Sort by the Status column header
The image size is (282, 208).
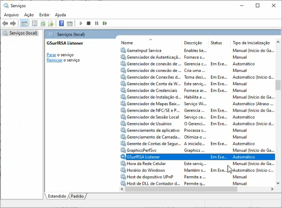coord(219,43)
